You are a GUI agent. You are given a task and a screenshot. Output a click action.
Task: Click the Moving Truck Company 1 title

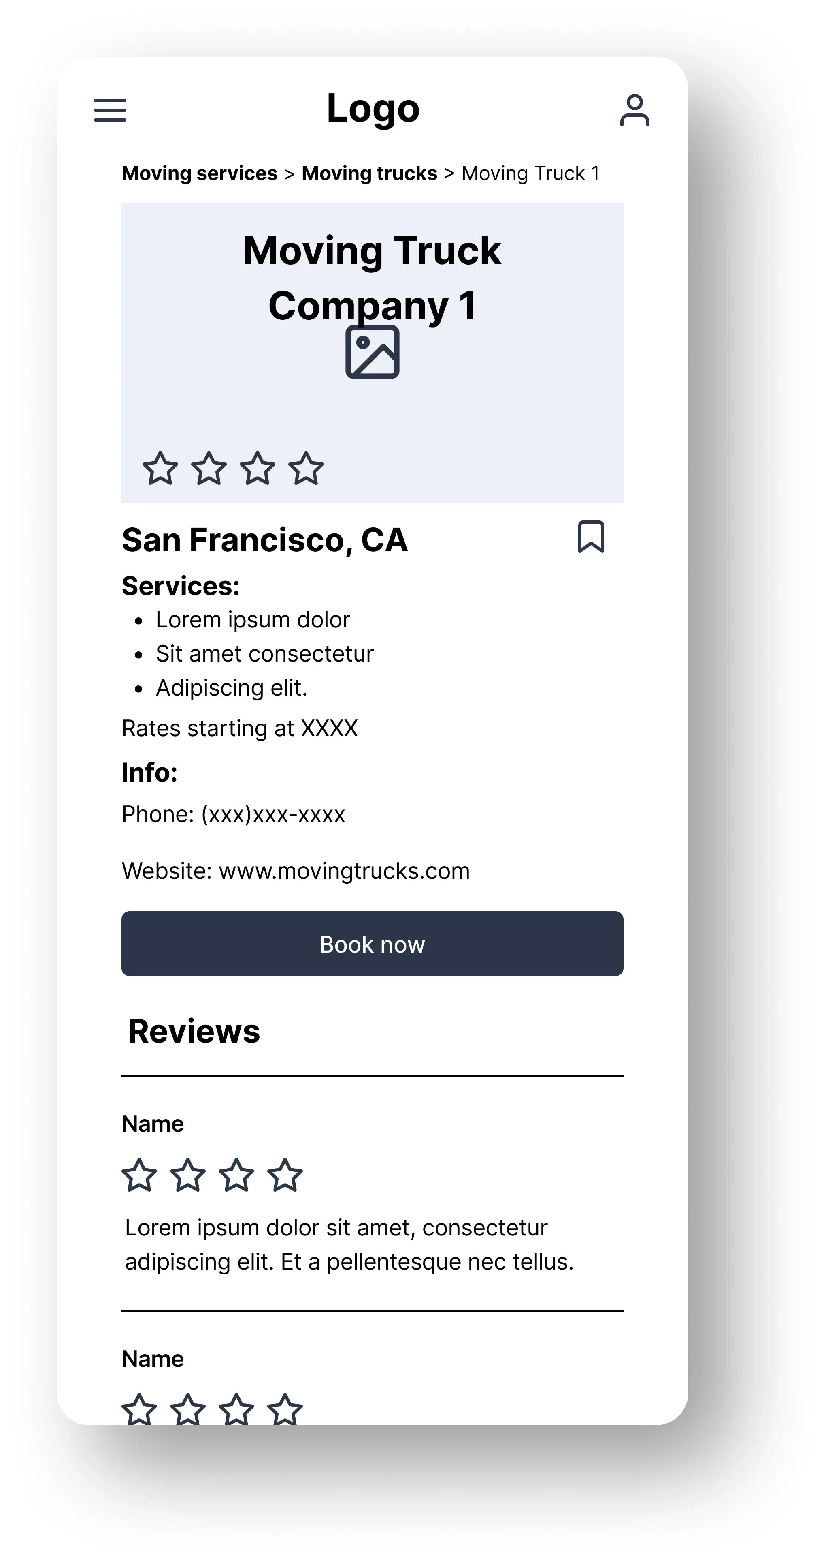click(x=372, y=277)
